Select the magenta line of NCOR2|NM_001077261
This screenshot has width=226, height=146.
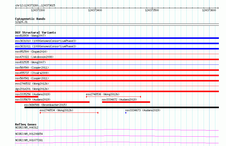[117, 142]
